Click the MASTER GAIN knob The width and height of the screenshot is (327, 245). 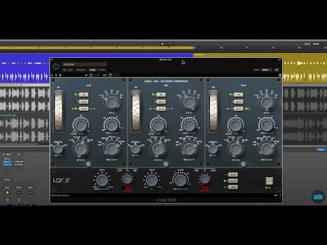(x=181, y=180)
